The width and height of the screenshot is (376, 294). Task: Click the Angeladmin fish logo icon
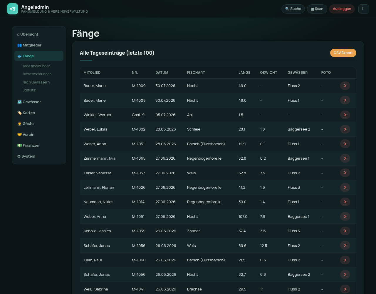coord(13,9)
